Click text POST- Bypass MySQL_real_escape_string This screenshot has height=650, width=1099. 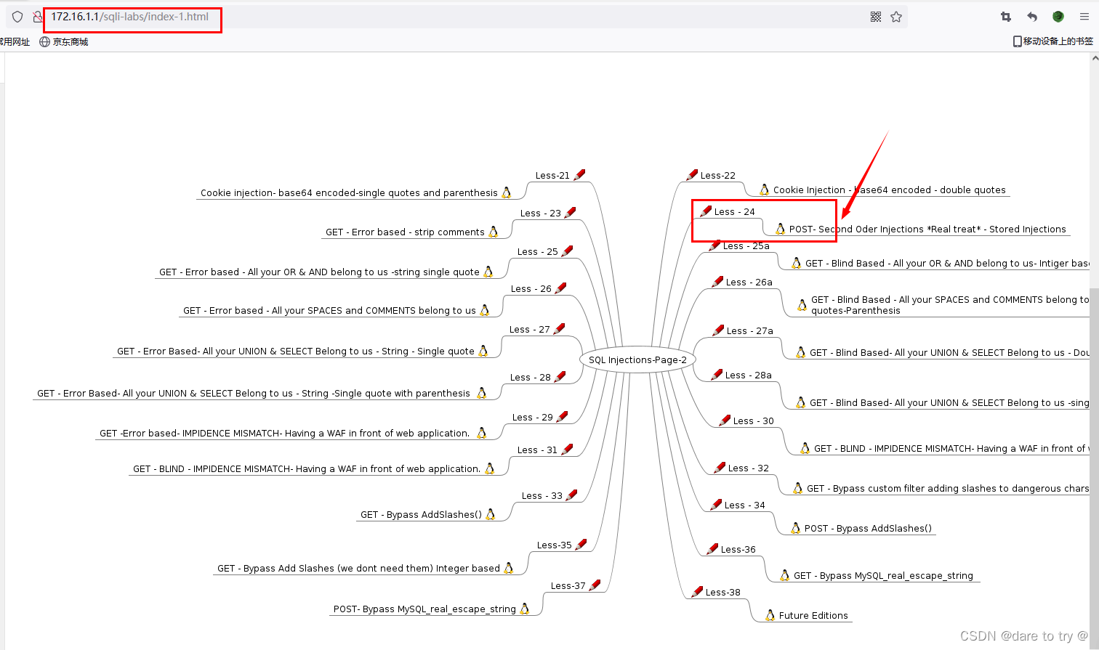(424, 609)
